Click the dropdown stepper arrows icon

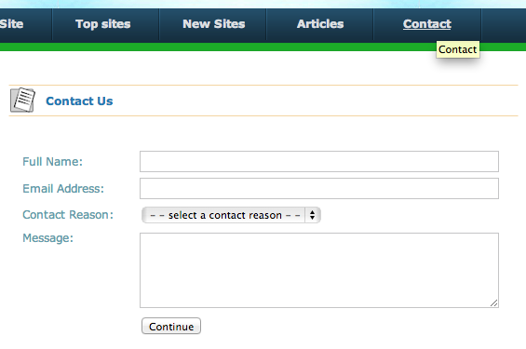pos(312,215)
